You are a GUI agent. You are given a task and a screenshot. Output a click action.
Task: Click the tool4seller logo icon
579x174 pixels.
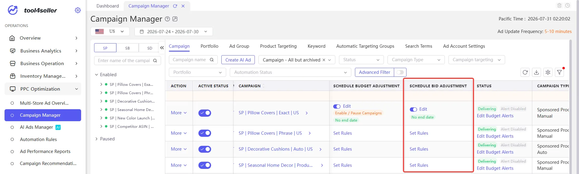pyautogui.click(x=13, y=10)
